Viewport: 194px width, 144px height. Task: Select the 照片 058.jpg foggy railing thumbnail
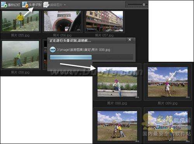pyautogui.click(x=21, y=55)
